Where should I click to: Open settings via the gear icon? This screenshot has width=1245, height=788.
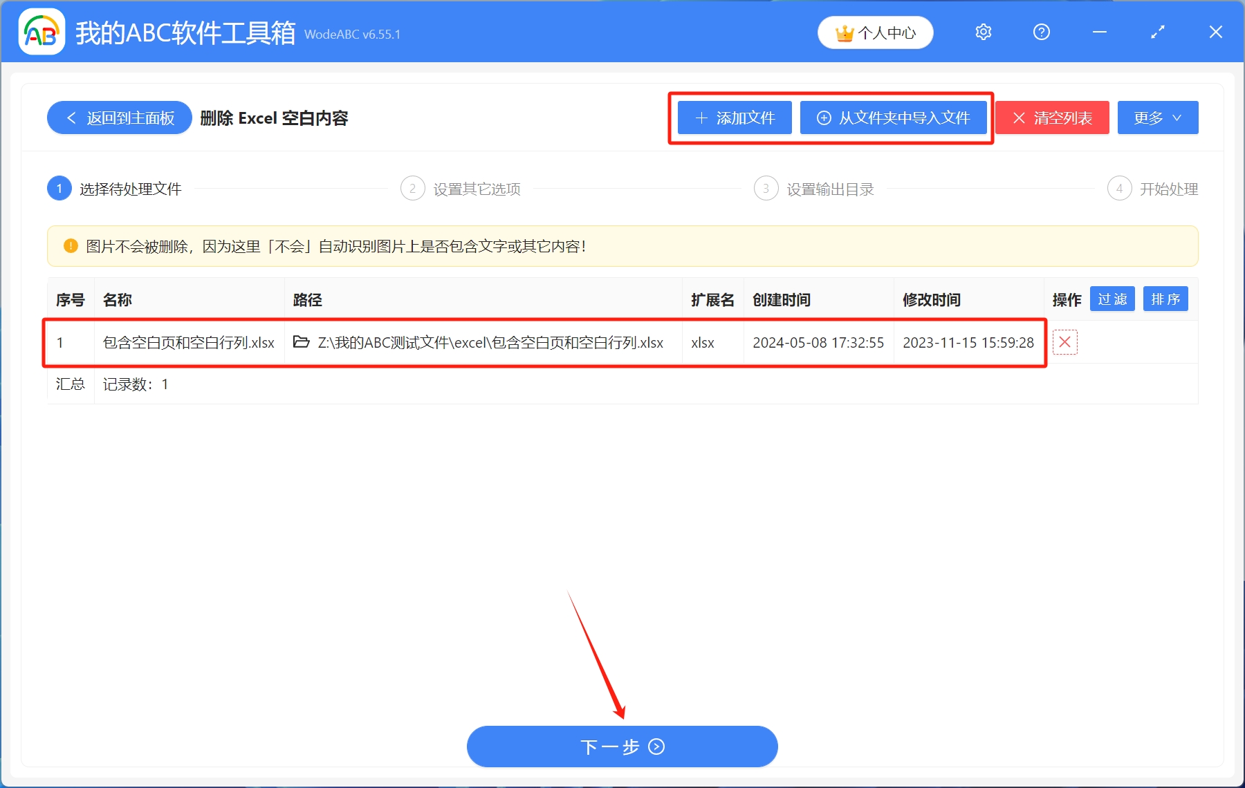[x=983, y=32]
